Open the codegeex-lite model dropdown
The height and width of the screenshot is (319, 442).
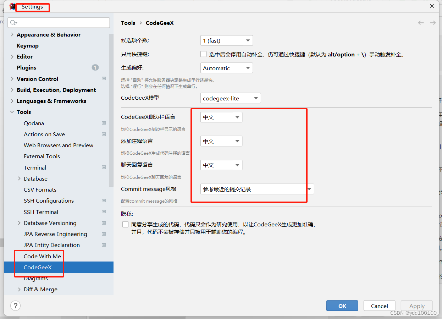(231, 98)
